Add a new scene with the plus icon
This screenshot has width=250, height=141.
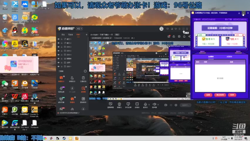click(87, 34)
